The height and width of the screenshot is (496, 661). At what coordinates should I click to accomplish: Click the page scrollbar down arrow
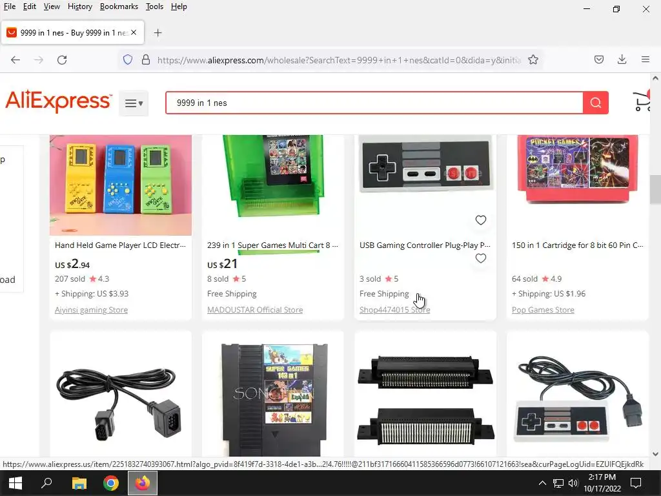[x=655, y=454]
